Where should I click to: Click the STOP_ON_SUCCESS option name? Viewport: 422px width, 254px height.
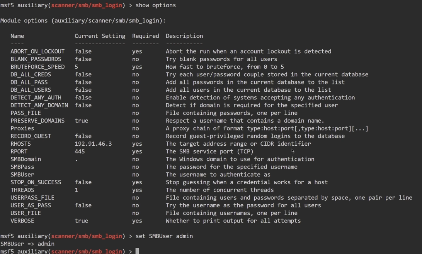(36, 182)
